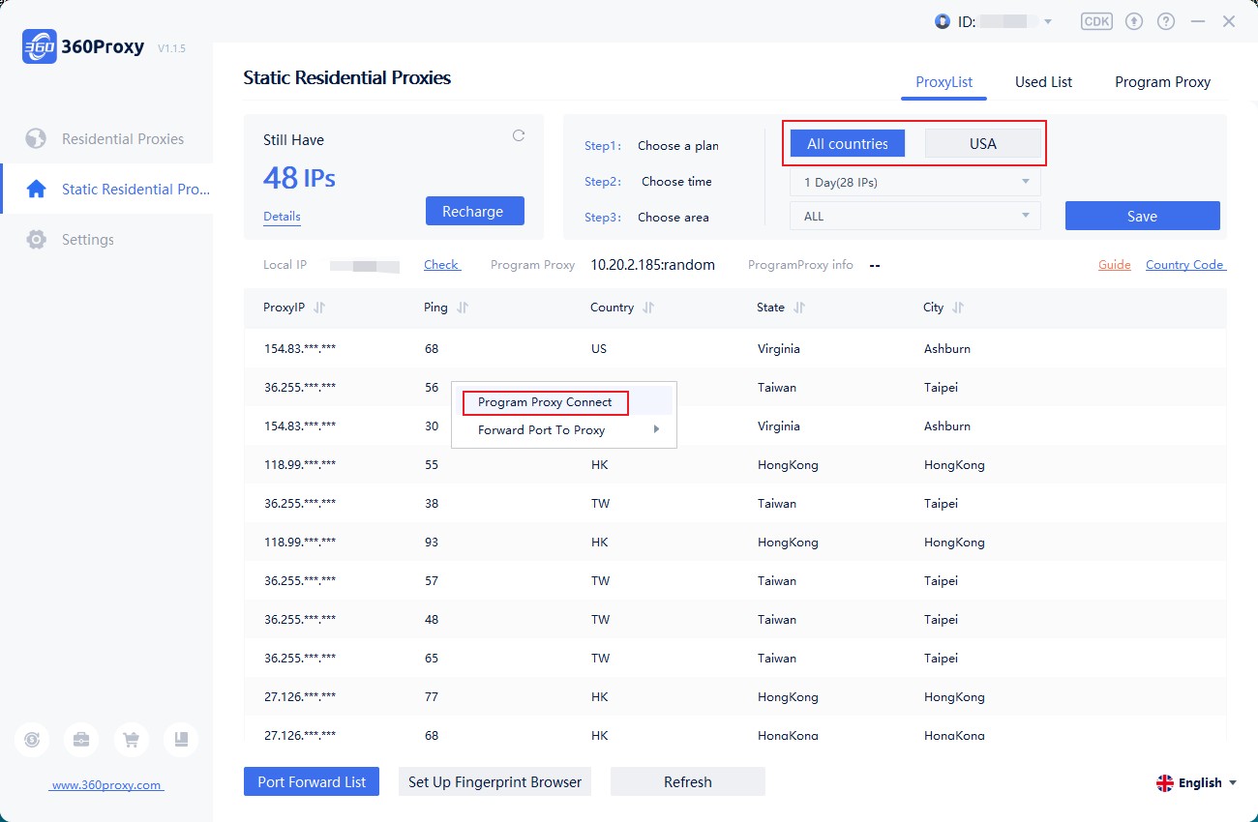Open the account ID dropdown arrow
This screenshot has height=822, width=1258.
coord(1048,21)
